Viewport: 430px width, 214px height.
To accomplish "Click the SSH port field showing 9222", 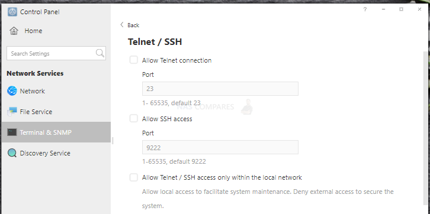I will click(220, 147).
